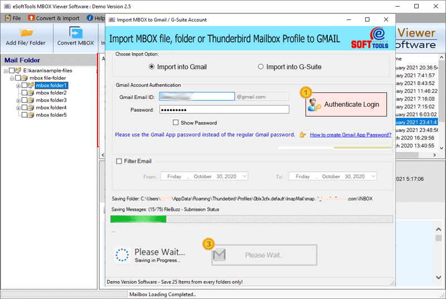
Task: Select the highlighted 2021 23:41 mail row
Action: (x=416, y=122)
